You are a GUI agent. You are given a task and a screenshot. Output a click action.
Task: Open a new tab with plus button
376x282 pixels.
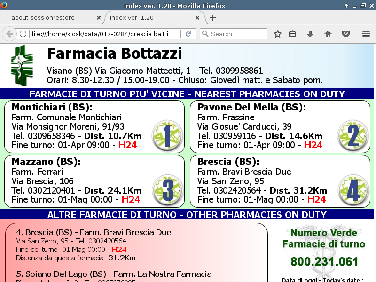tap(213, 18)
